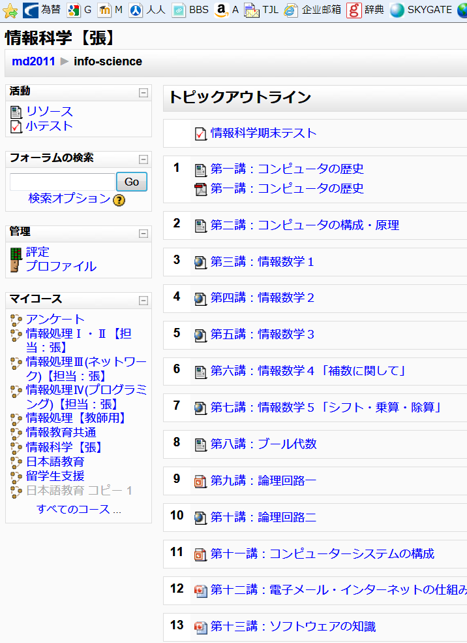Open the Google G bookmark
Screen dimensions: 467x643
click(x=73, y=10)
